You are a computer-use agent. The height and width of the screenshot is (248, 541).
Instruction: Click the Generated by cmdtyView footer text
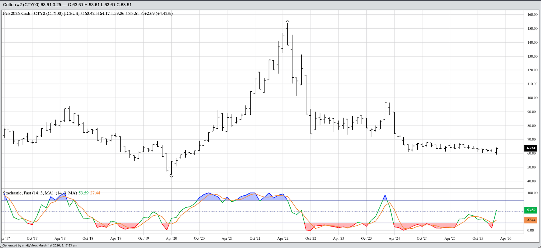[40, 246]
